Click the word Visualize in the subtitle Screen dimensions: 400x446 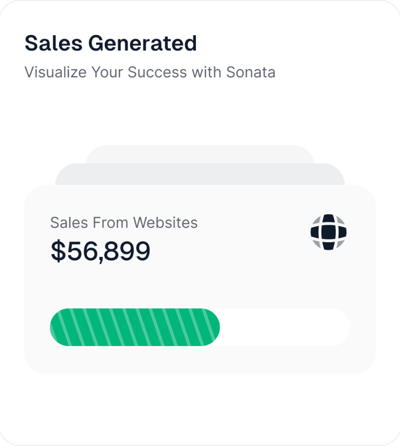pyautogui.click(x=55, y=72)
